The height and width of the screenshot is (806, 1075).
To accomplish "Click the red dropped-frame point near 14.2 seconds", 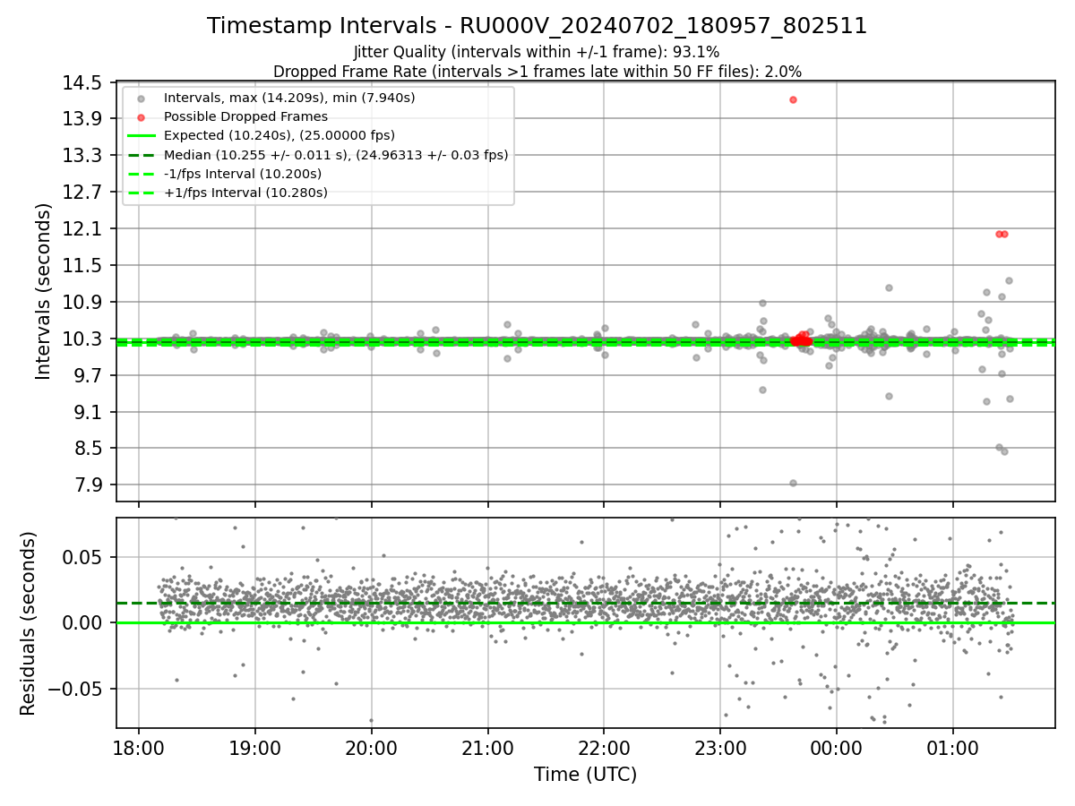I will click(793, 99).
